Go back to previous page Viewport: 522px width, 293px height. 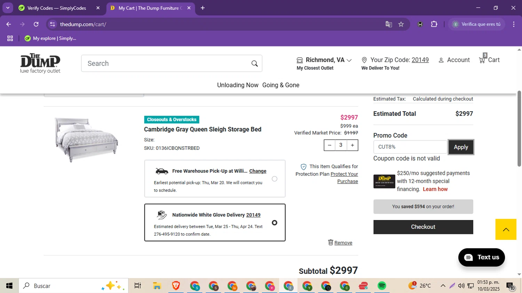click(9, 24)
